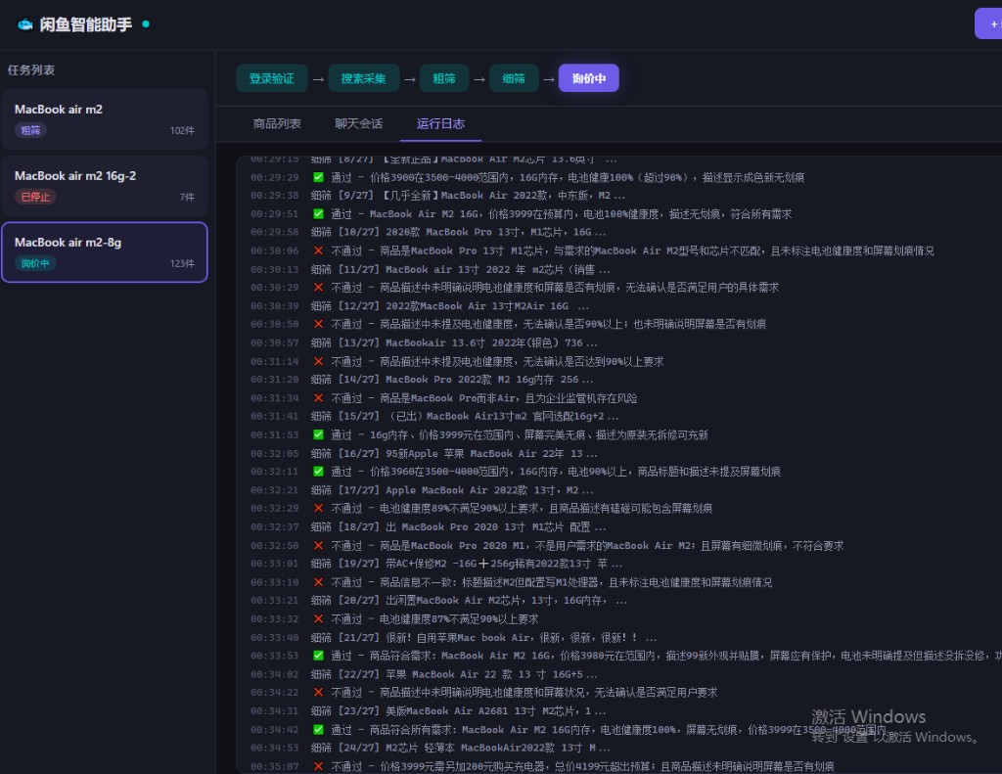Viewport: 1002px width, 774px height.
Task: Select the MacBook air m2-8g task card
Action: 104,251
